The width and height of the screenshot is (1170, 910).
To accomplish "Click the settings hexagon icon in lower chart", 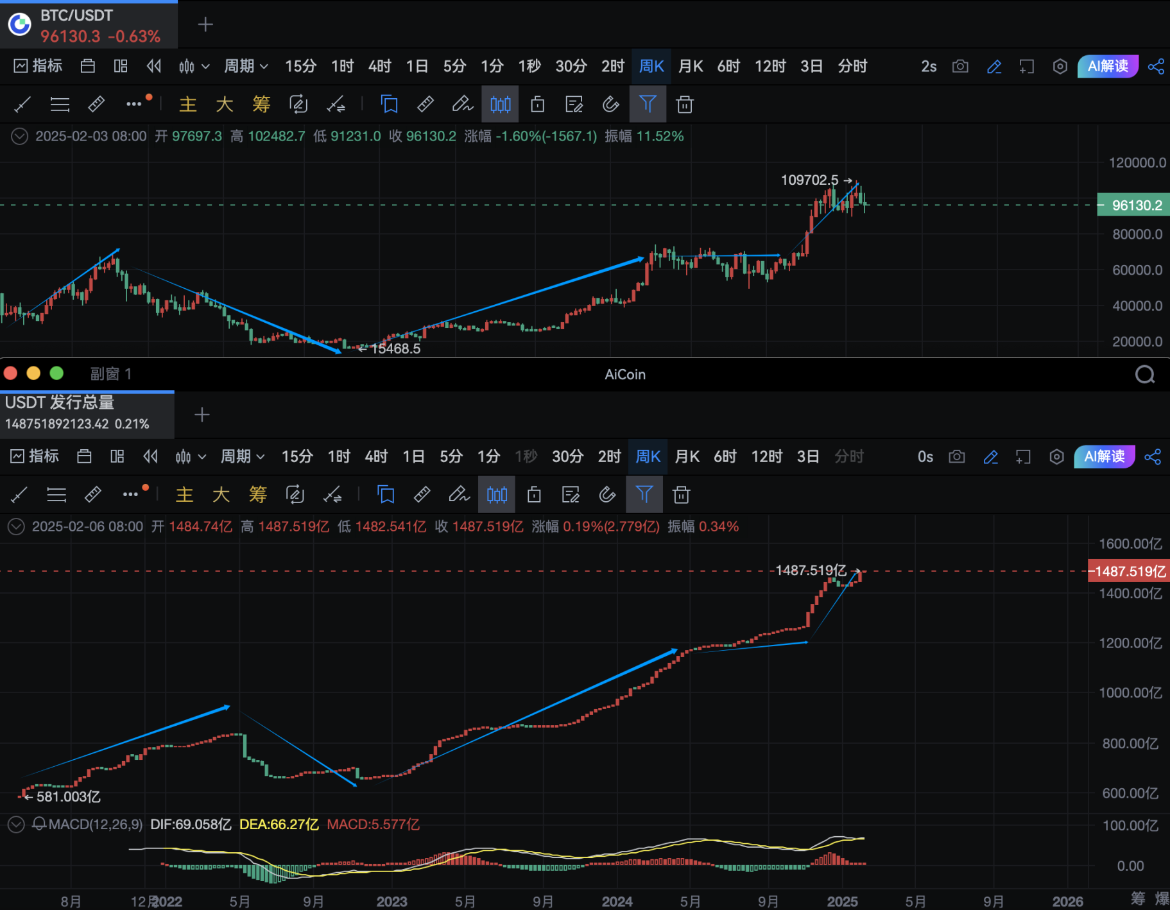I will [x=1056, y=456].
